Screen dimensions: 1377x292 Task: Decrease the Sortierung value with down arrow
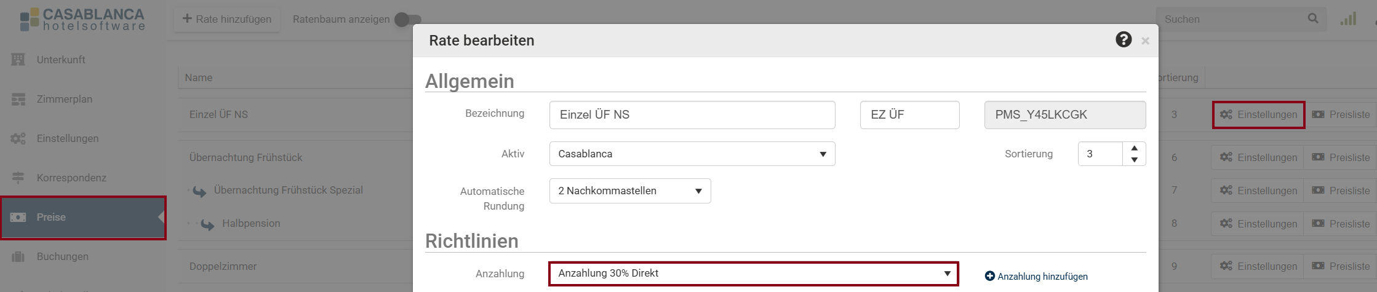click(1134, 160)
